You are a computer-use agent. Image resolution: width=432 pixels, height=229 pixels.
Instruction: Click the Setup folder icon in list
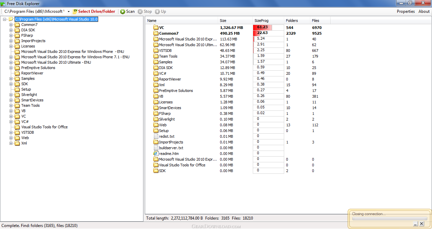tap(156, 131)
